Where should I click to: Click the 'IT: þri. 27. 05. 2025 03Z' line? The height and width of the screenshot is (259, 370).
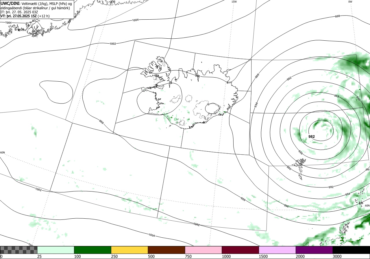pyautogui.click(x=19, y=12)
